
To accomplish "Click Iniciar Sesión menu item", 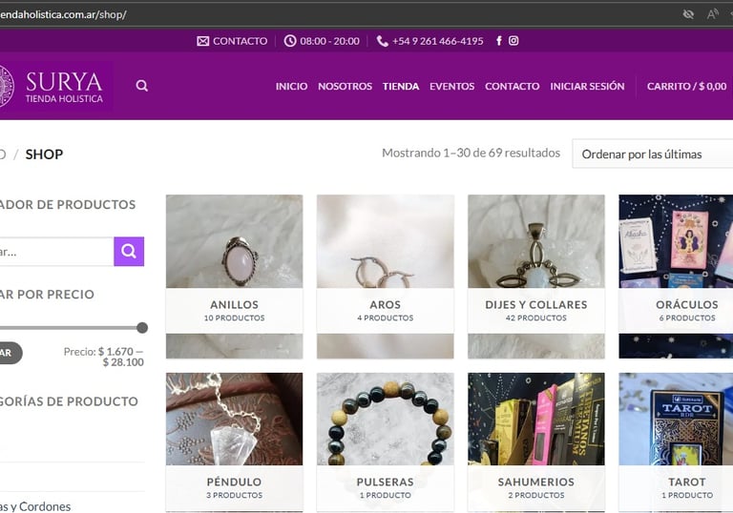I will pyautogui.click(x=587, y=87).
